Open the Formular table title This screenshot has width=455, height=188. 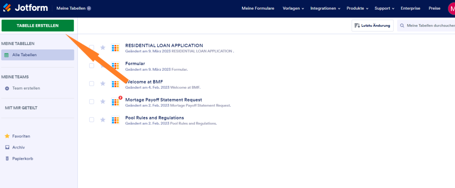[135, 63]
